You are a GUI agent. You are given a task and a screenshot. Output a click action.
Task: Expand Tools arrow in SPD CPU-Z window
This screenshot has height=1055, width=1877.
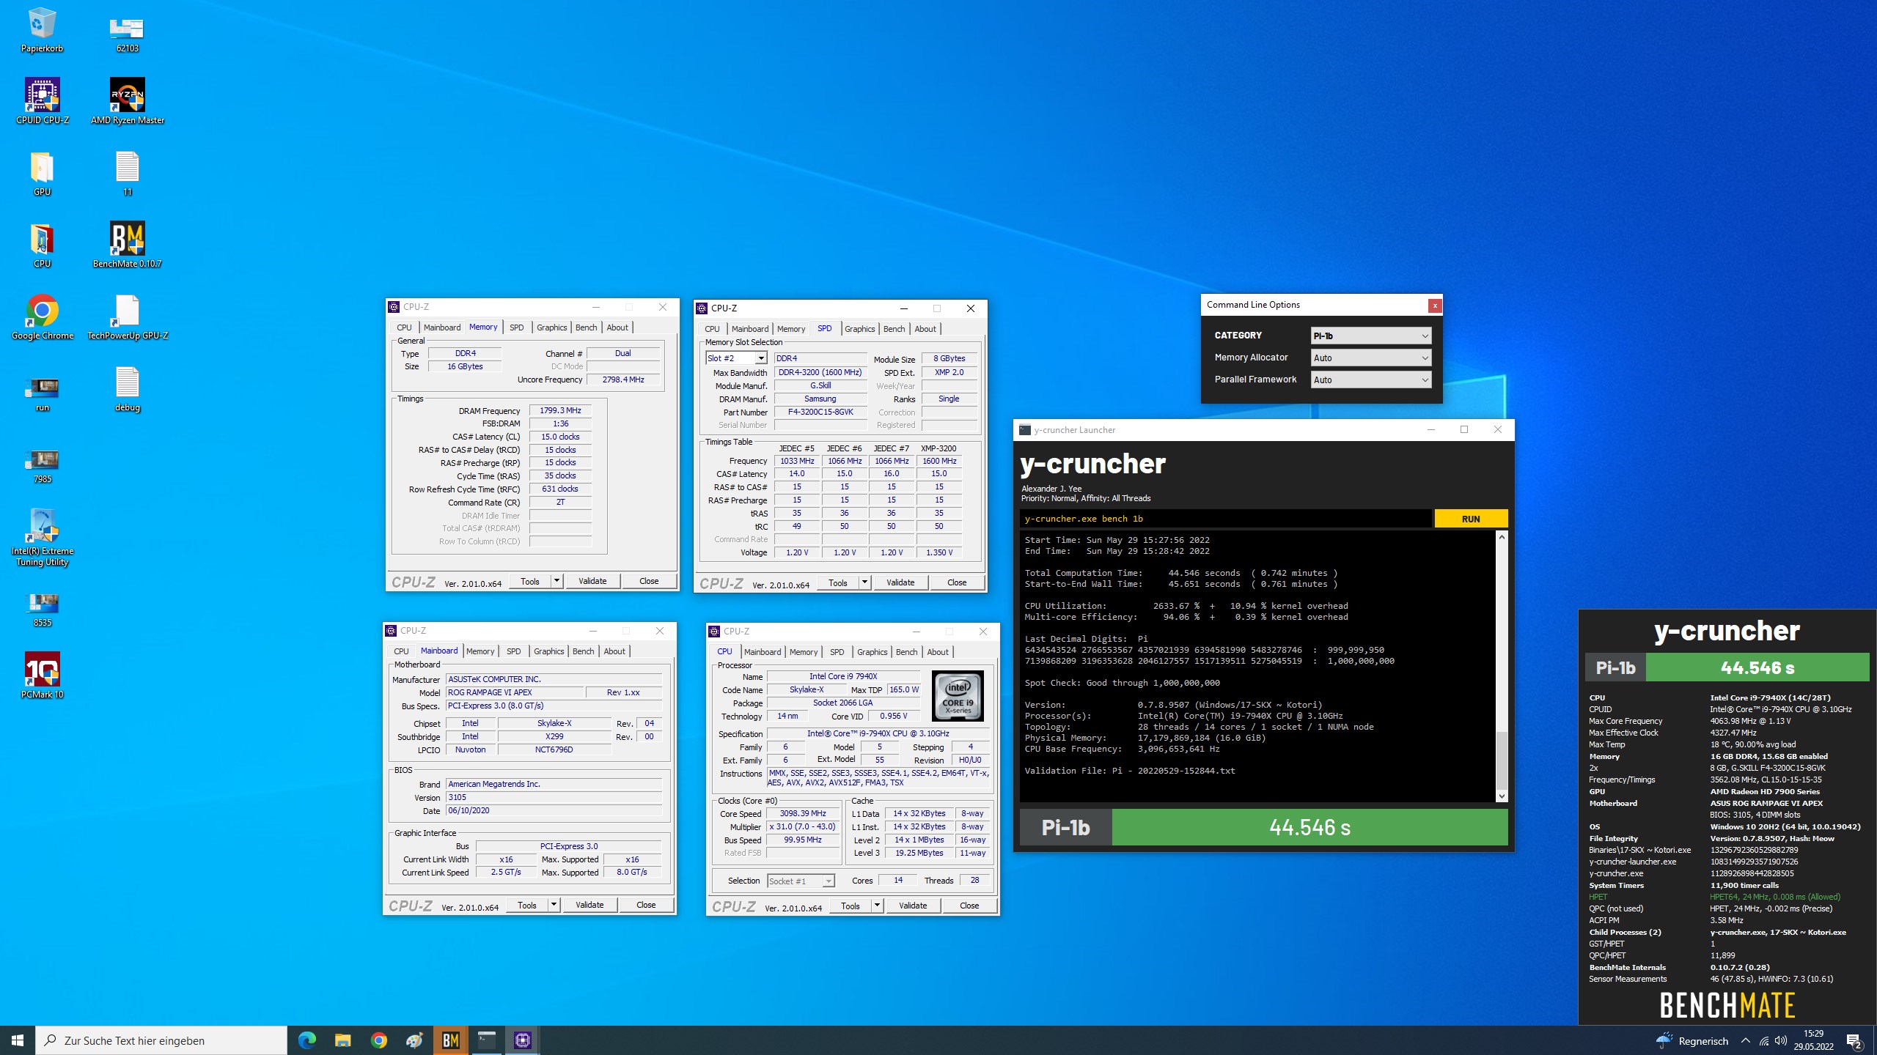(x=864, y=582)
